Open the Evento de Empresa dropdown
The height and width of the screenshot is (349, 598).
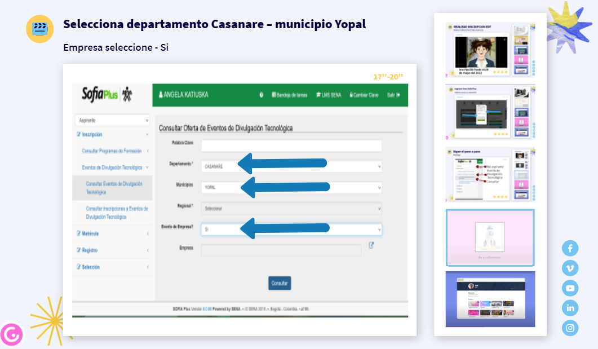tap(291, 229)
